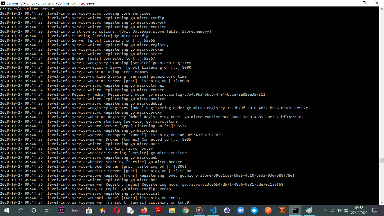Open Opera browser
384x216 pixels.
(117, 210)
